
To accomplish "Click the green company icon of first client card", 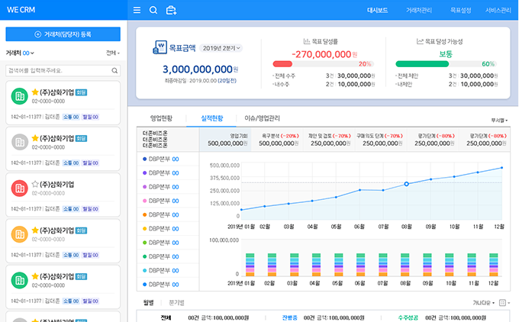I will (x=20, y=96).
